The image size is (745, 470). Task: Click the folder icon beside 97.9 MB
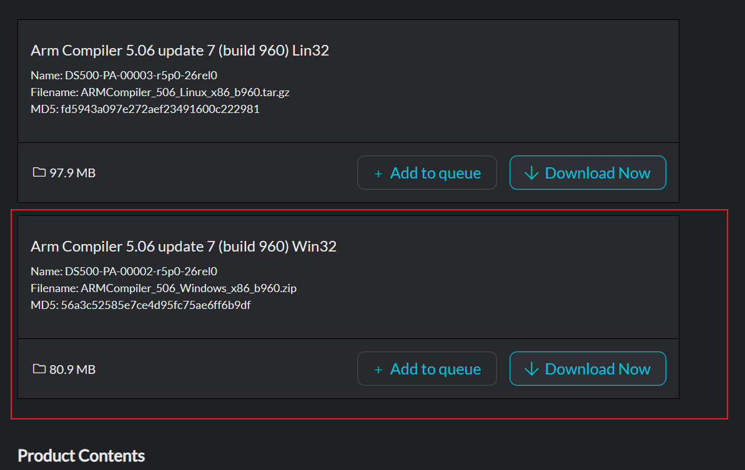tap(39, 172)
